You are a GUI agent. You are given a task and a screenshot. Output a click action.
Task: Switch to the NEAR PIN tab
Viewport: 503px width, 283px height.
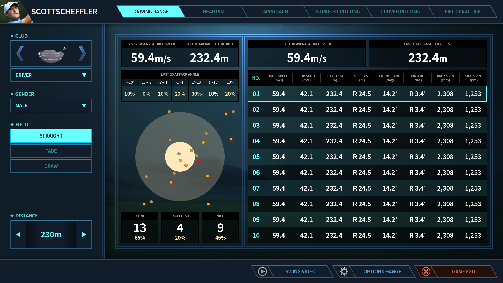tap(213, 12)
